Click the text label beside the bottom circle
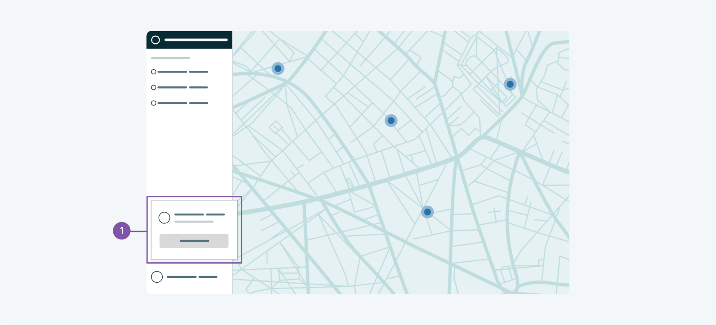 192,277
